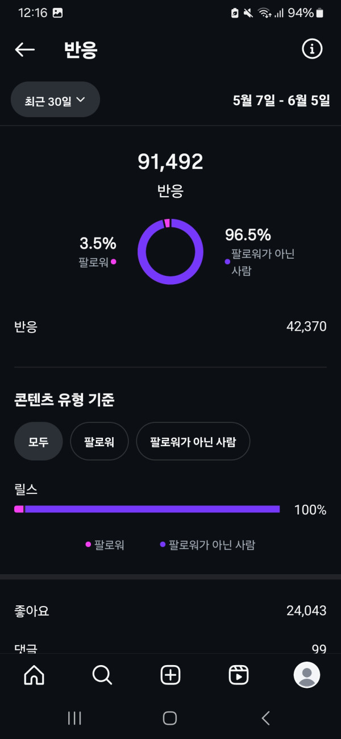The width and height of the screenshot is (341, 739).
Task: Tap the create new post plus icon
Action: click(x=170, y=675)
